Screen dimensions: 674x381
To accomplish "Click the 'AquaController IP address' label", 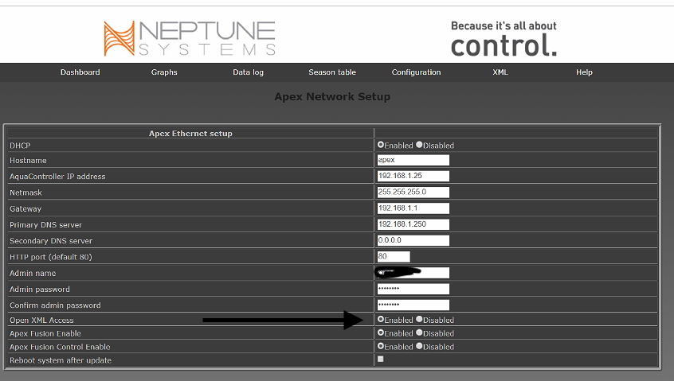I will coord(57,177).
